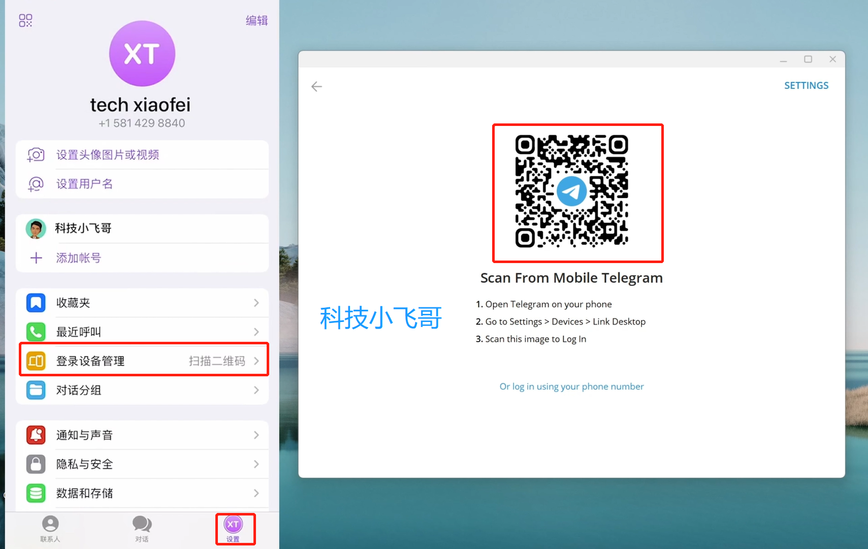This screenshot has height=549, width=868.
Task: Click the 通知与声音 bell icon
Action: 36,435
